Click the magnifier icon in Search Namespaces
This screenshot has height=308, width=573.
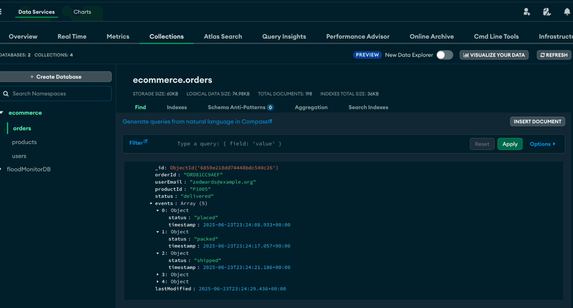(6, 94)
